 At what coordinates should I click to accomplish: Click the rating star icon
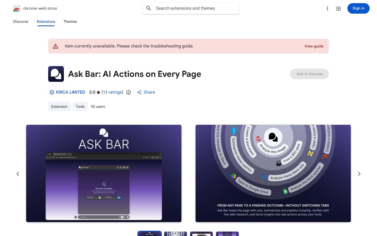(x=98, y=92)
